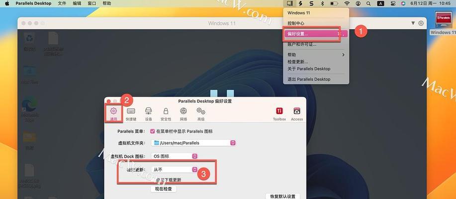456x199 pixels.
Task: Switch to the 高级 advanced gears tab
Action: point(201,114)
